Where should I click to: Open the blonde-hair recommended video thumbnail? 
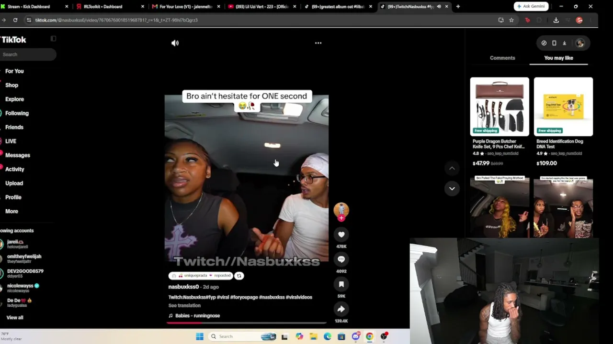pos(499,207)
